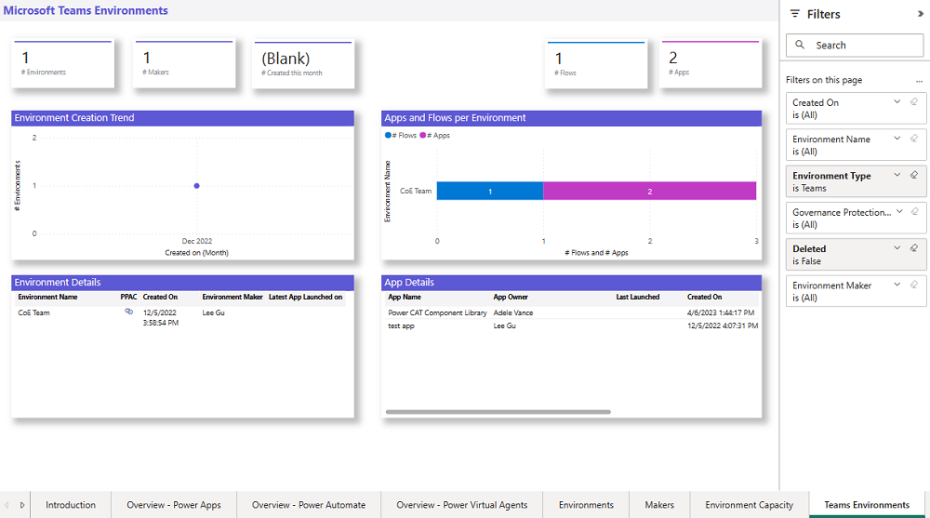
Task: Click the # Apps summary card
Action: (x=711, y=63)
